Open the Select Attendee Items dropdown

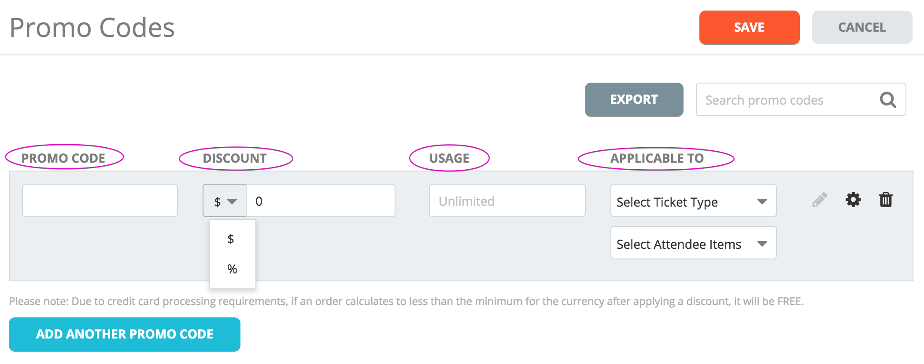(693, 243)
